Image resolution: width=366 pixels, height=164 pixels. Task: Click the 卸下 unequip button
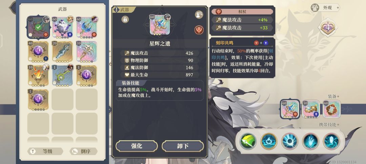pyautogui.click(x=183, y=146)
